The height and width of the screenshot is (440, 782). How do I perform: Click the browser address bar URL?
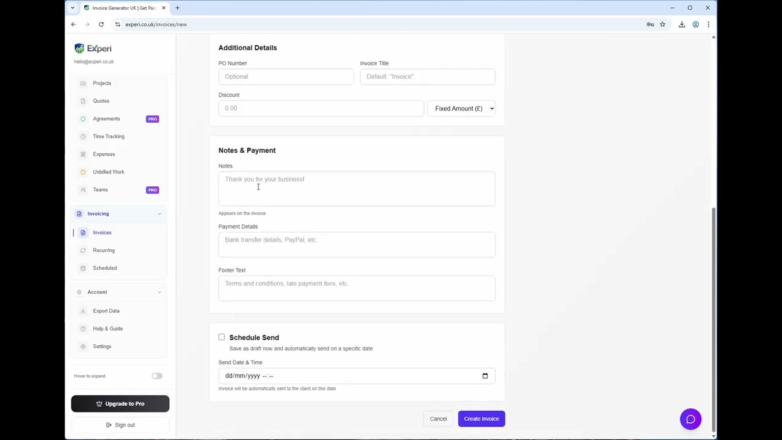click(156, 24)
